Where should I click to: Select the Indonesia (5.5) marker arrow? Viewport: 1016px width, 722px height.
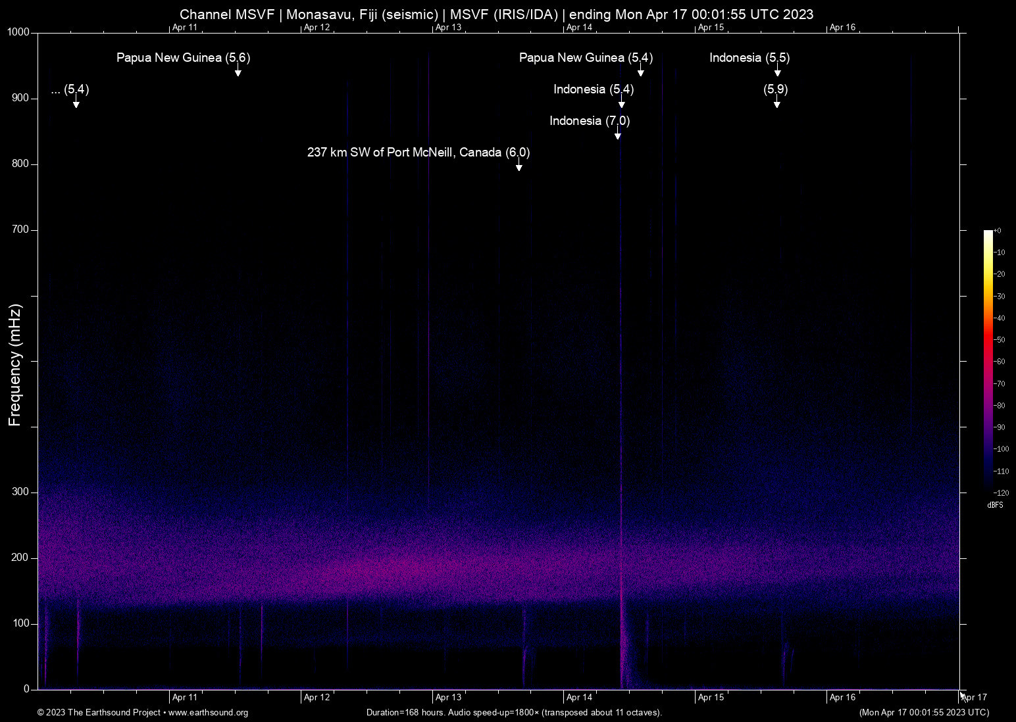(776, 72)
